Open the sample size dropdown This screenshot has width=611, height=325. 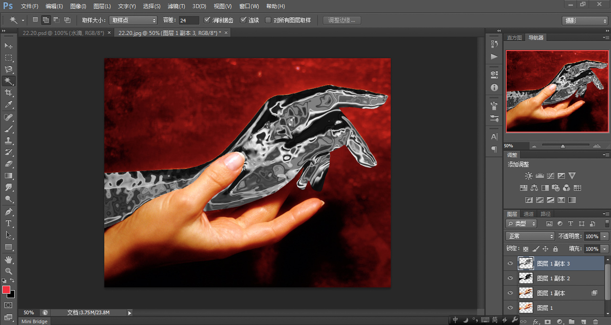(x=133, y=20)
